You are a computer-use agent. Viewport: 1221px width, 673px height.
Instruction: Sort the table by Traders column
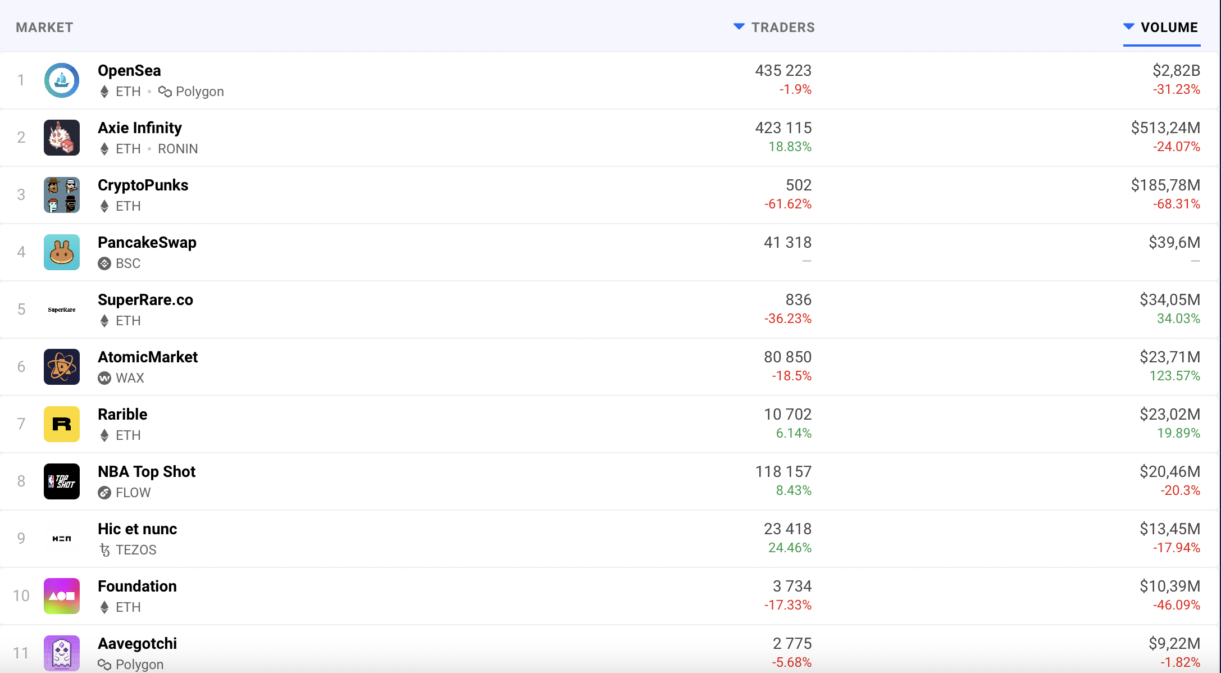point(782,28)
